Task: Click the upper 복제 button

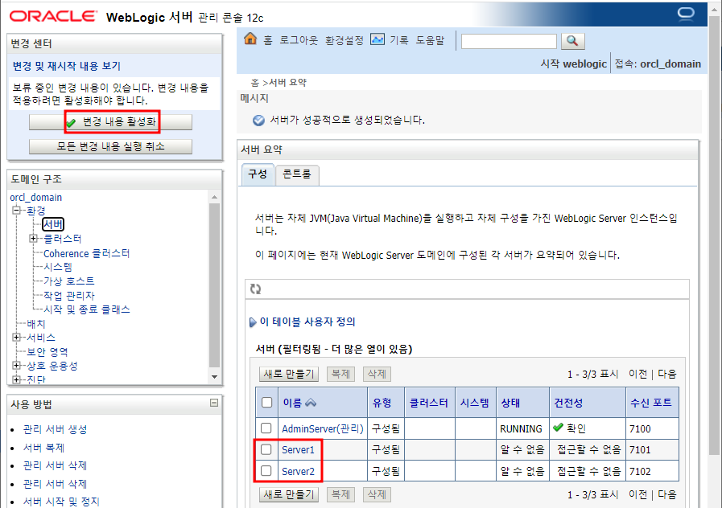Action: click(340, 374)
